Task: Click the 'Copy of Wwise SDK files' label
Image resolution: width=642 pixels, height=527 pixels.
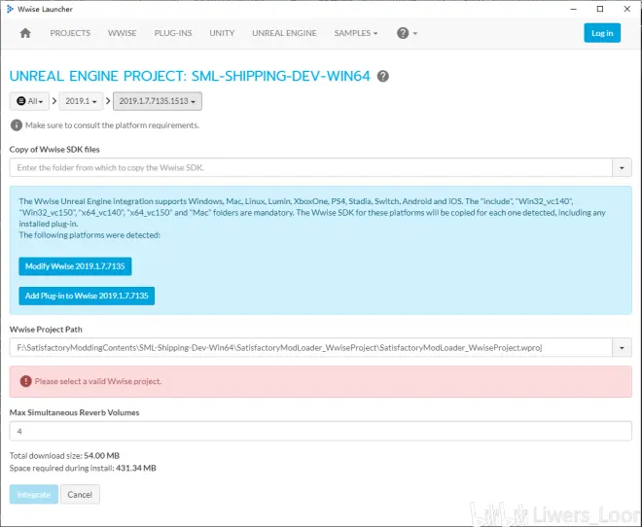Action: click(x=54, y=150)
